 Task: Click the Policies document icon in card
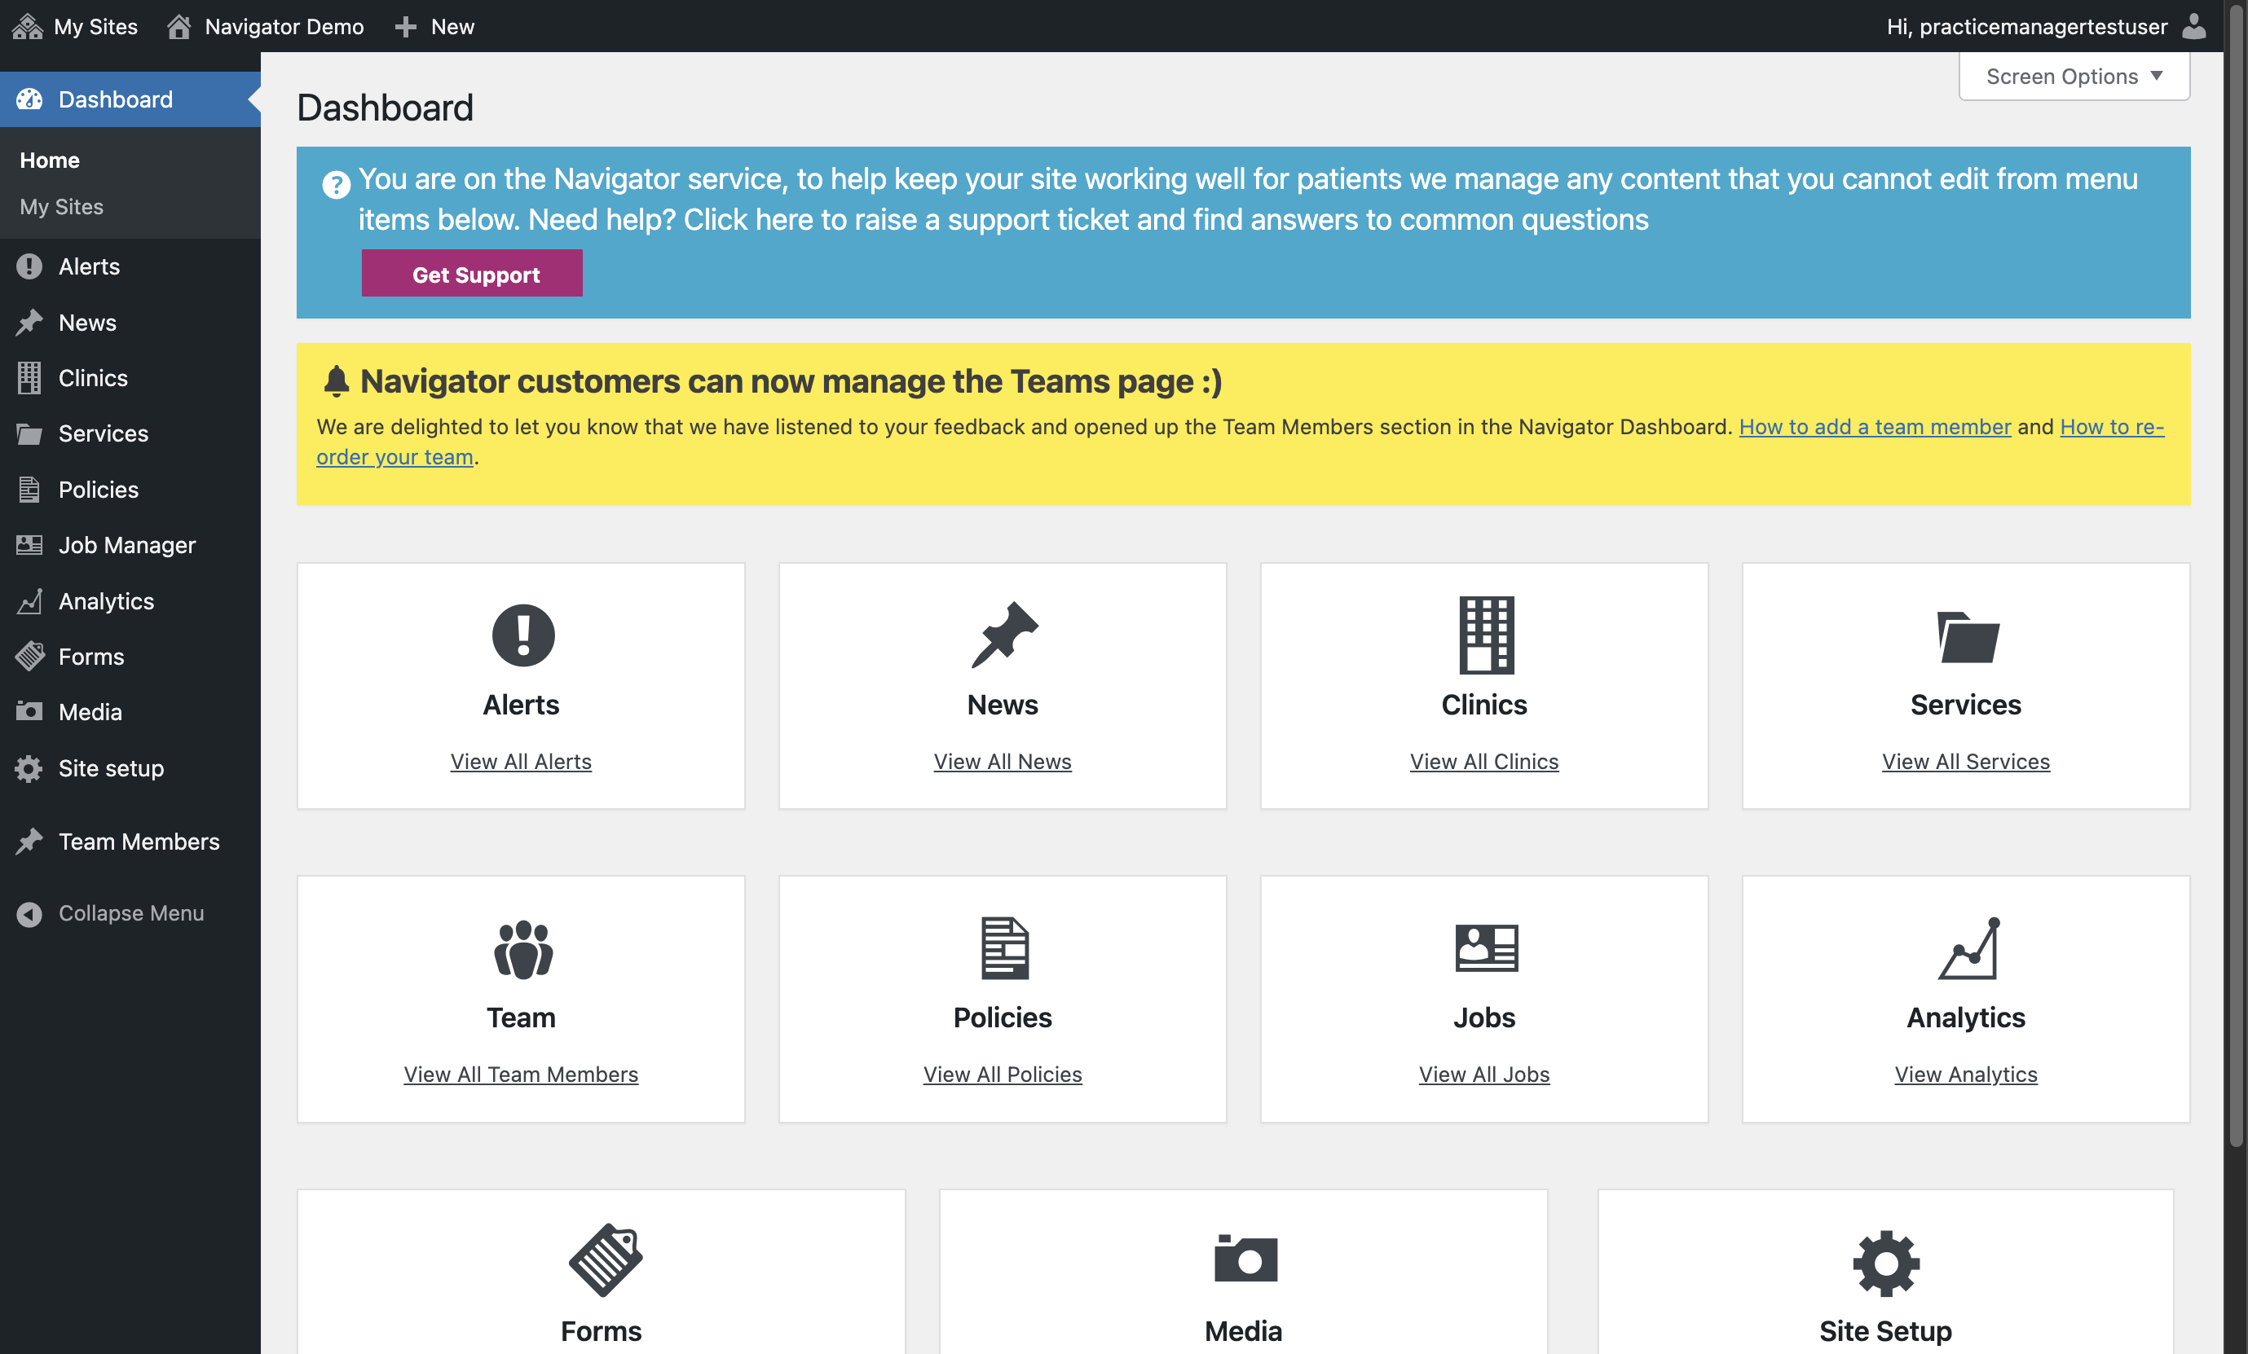pos(1003,948)
